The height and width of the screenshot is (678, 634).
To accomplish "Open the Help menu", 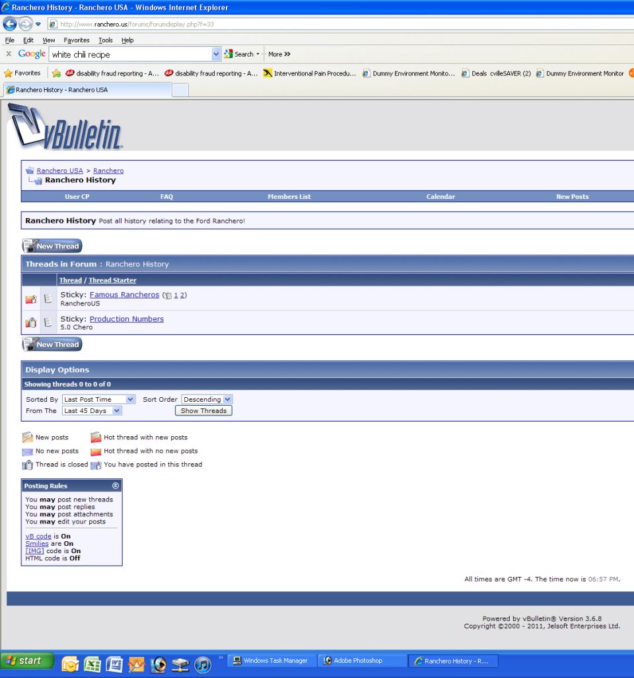I will click(x=127, y=40).
